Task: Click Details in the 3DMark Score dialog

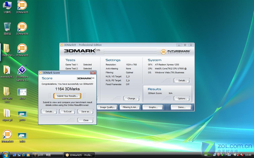Action: [49, 112]
